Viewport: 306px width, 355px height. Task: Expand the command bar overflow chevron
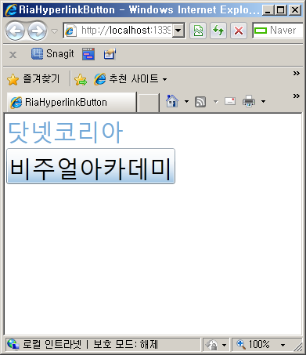click(x=296, y=96)
